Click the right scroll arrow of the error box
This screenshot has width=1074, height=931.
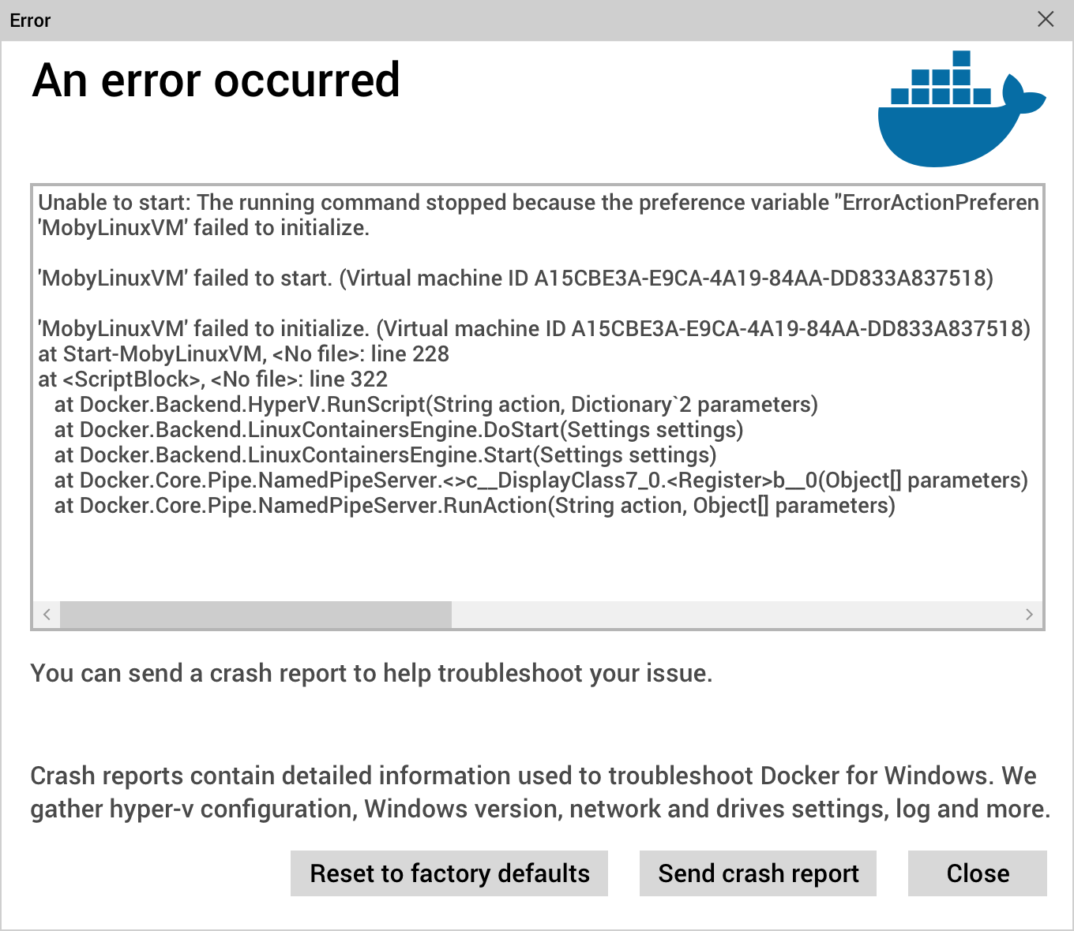click(x=1029, y=615)
